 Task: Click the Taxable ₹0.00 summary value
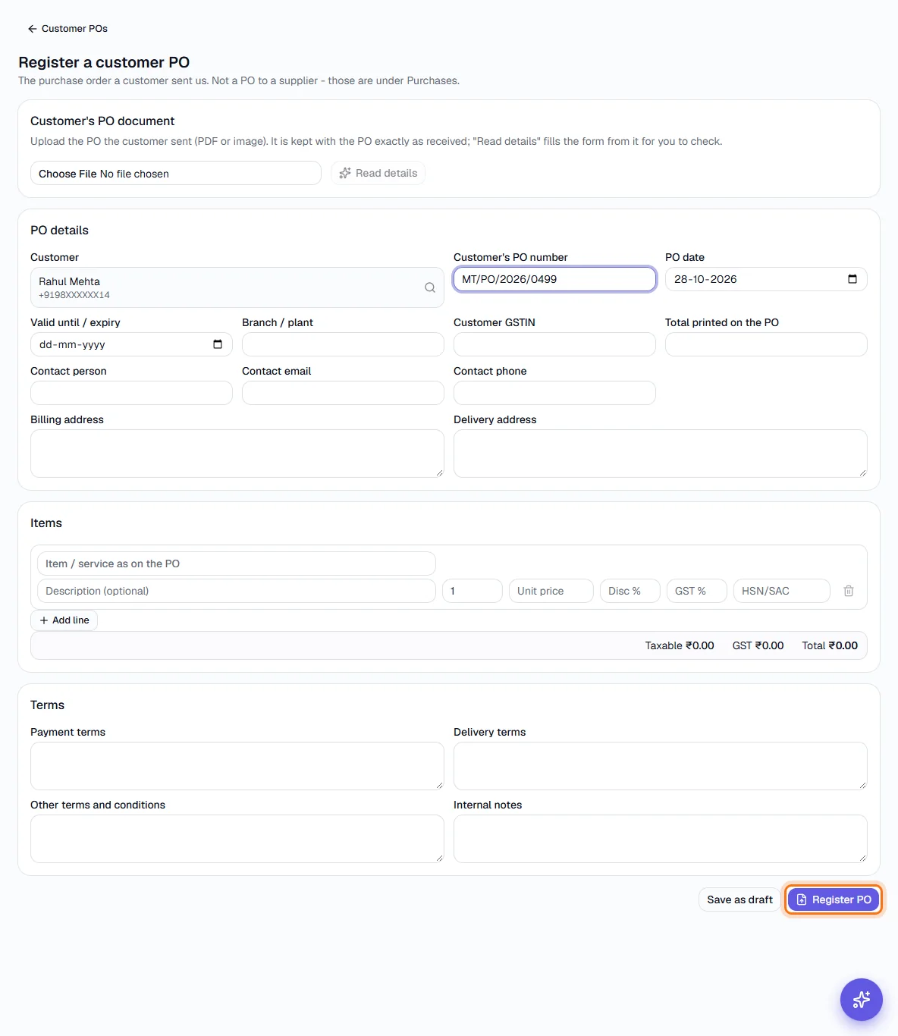(x=680, y=645)
